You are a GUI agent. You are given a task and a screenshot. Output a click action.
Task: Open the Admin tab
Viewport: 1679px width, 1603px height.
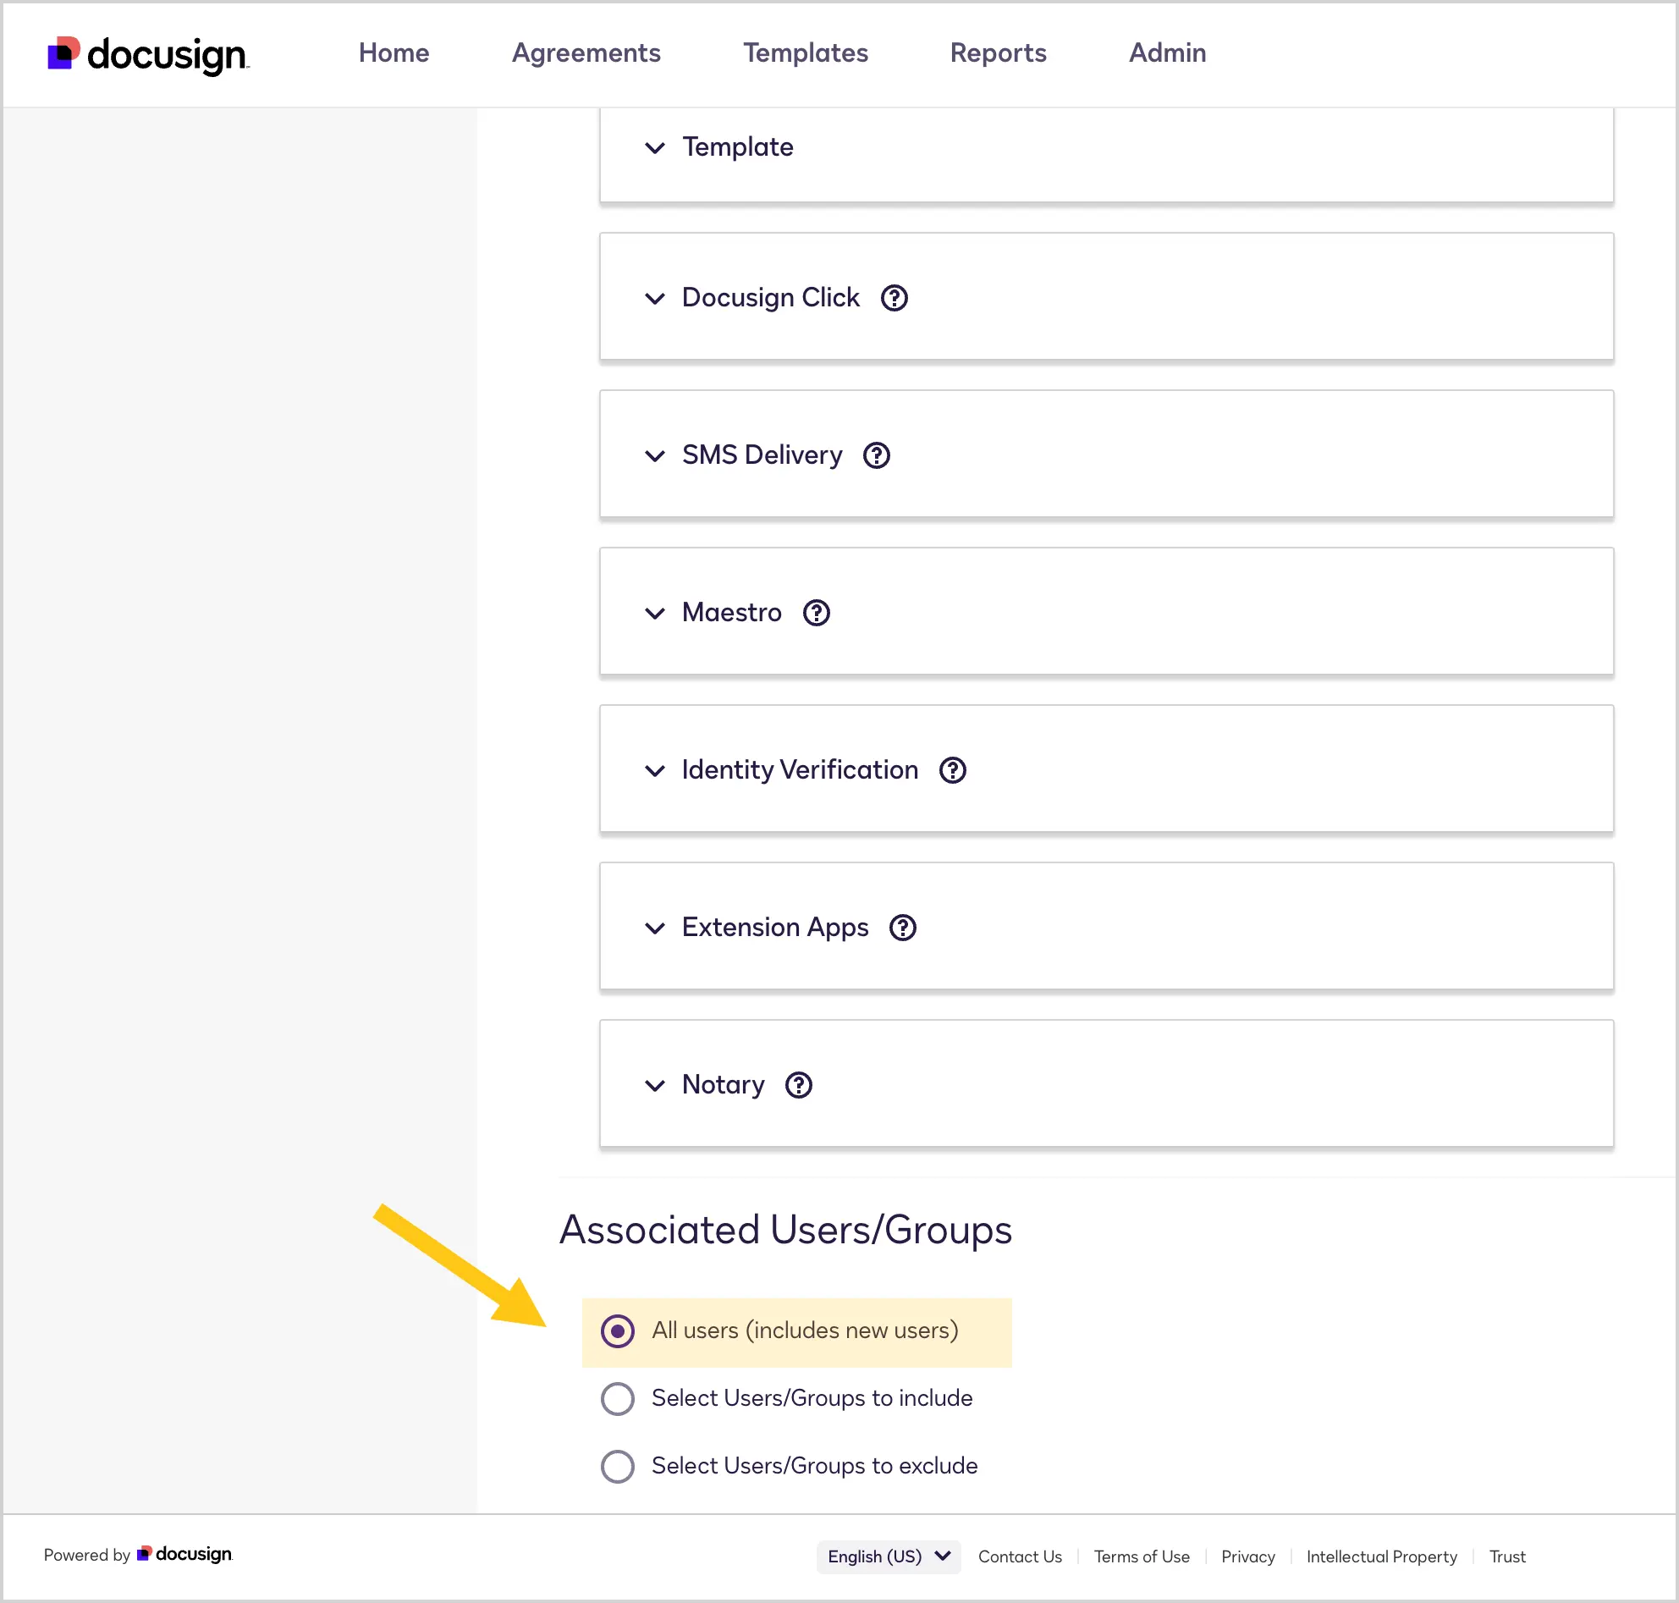[1167, 53]
